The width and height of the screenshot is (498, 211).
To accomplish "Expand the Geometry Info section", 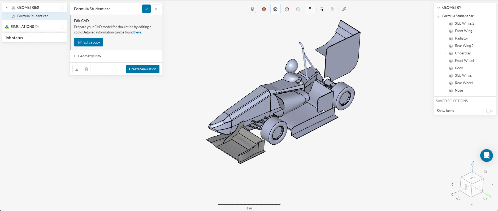I will coord(89,56).
